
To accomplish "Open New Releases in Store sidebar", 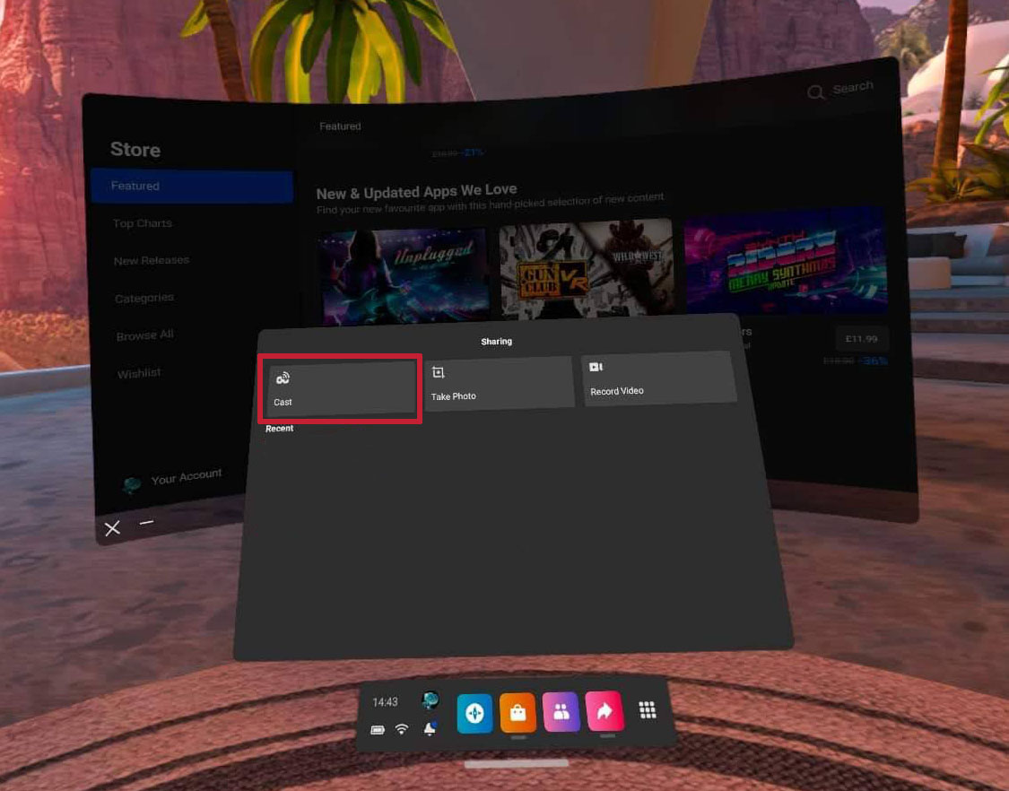I will 152,261.
